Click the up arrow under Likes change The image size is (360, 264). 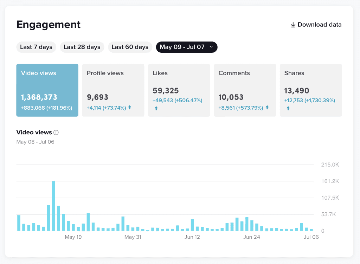[x=156, y=108]
